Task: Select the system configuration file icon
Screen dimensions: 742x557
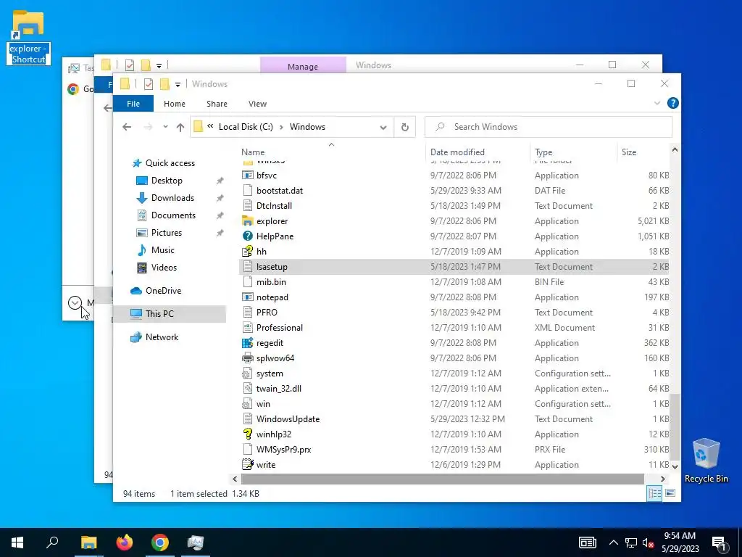Action: [x=248, y=374]
